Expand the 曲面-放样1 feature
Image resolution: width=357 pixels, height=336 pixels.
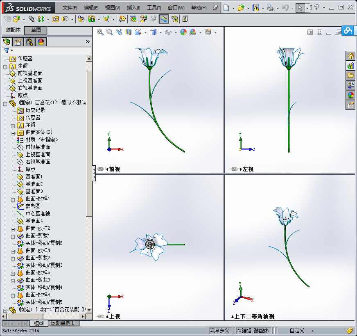13,200
